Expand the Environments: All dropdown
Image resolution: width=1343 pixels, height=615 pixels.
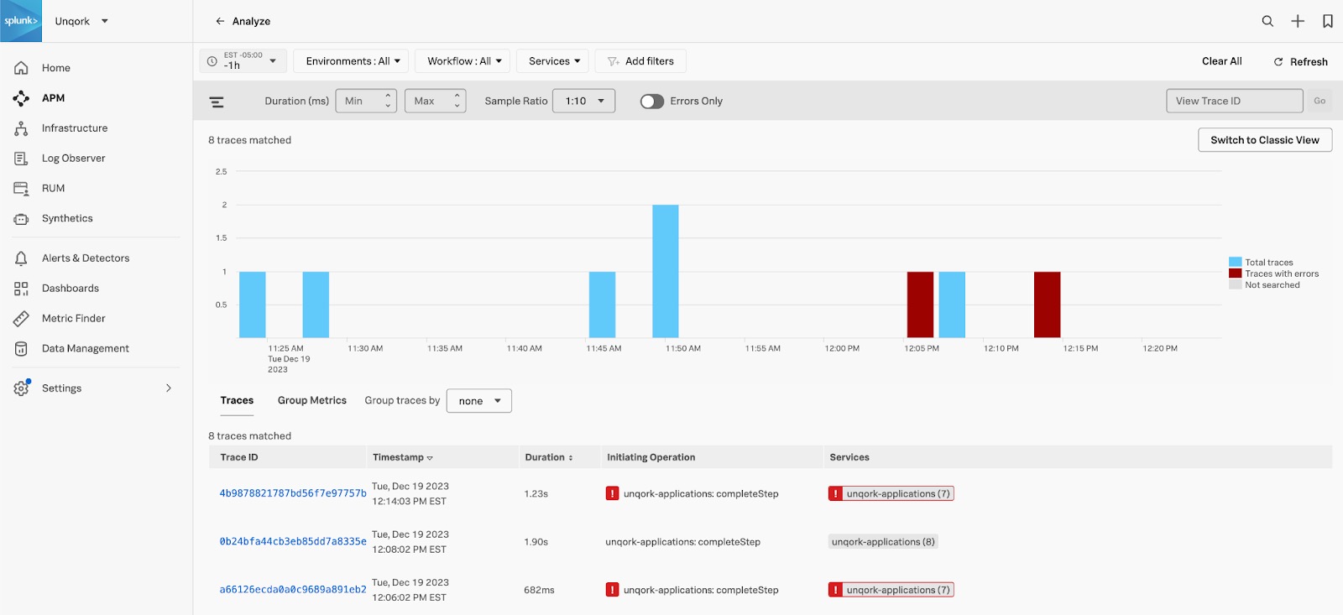(351, 61)
